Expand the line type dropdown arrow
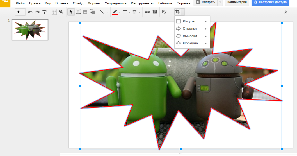The width and height of the screenshot is (297, 156). (x=107, y=12)
